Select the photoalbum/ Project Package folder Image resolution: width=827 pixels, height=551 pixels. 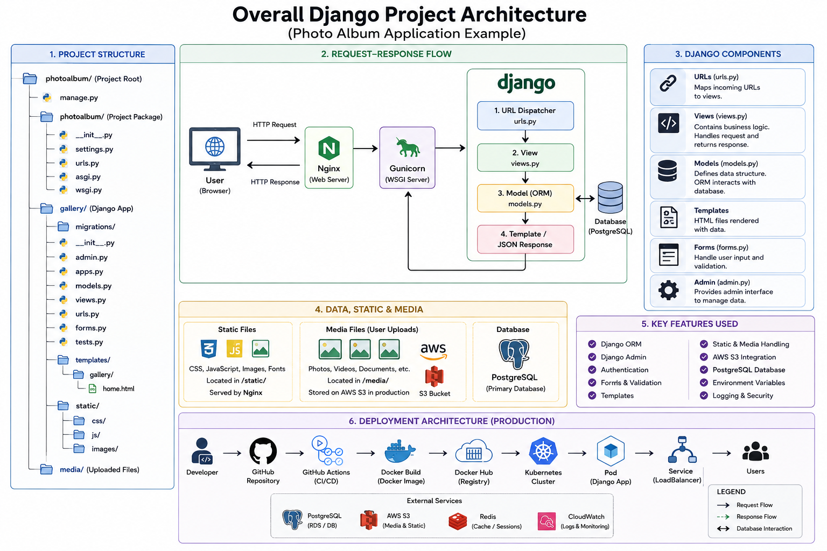point(101,117)
